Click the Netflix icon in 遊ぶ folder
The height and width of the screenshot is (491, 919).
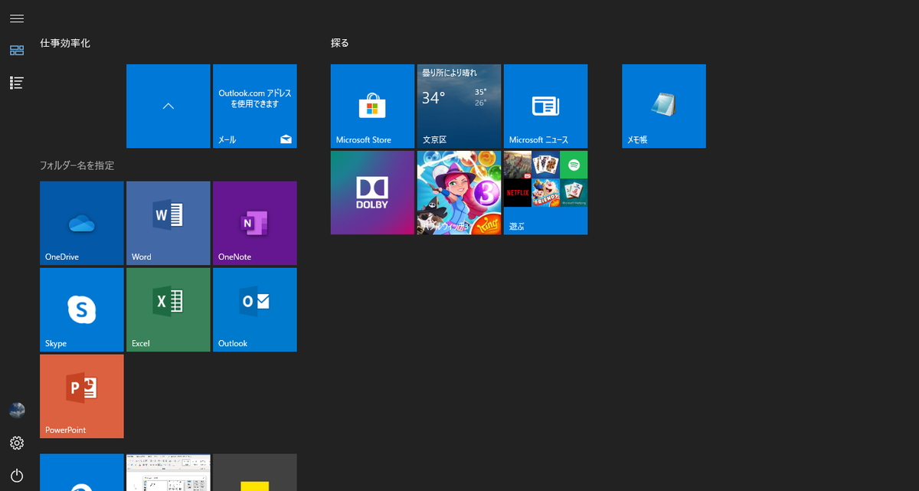tap(518, 193)
